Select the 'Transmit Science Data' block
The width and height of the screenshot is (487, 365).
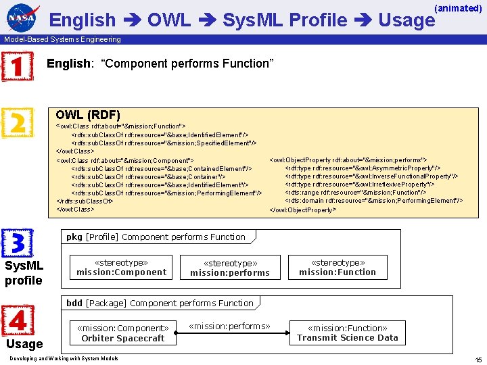pyautogui.click(x=348, y=333)
